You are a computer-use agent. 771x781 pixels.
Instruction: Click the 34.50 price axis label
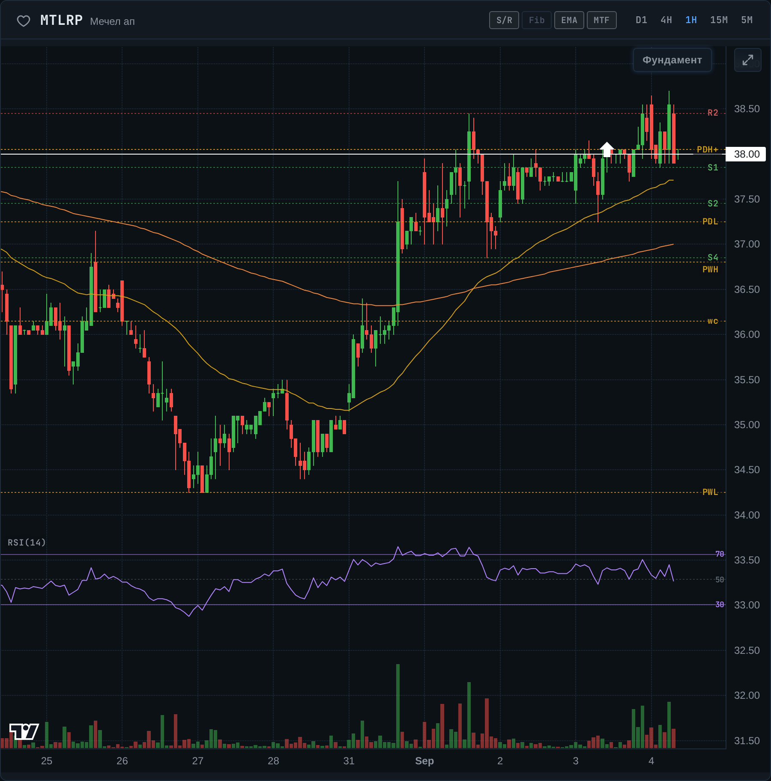pyautogui.click(x=747, y=470)
